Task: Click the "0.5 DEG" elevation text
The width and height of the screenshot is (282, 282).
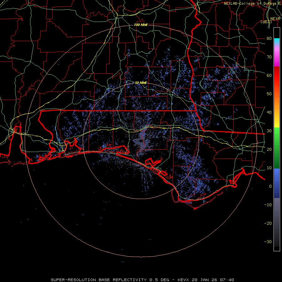Action: [x=159, y=280]
